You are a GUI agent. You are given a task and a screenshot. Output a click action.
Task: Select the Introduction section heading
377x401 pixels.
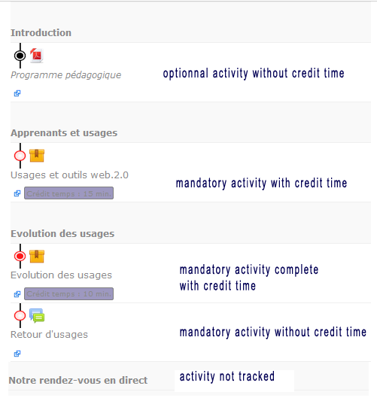point(41,33)
